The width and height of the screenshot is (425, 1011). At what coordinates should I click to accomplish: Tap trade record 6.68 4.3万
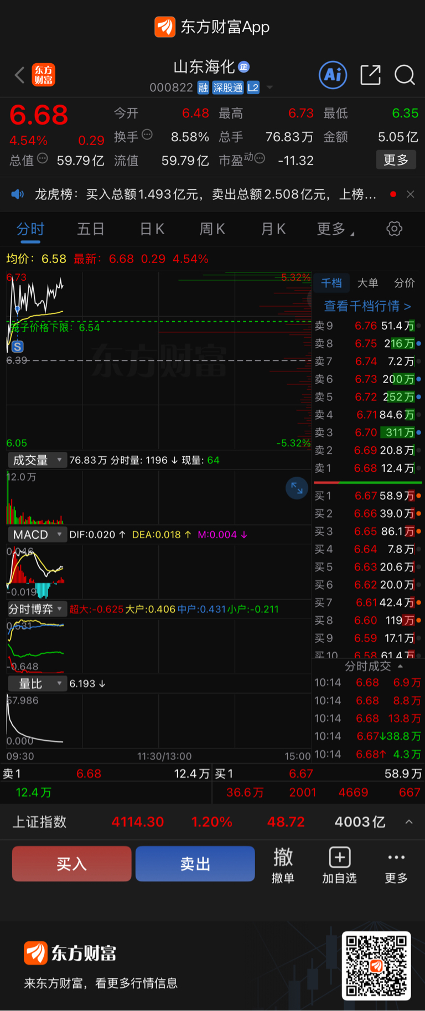coord(368,754)
